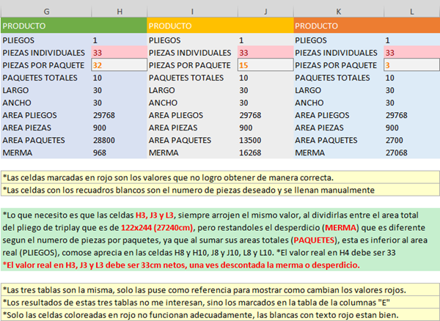
Task: Click the yellow PRODUCTO header cell
Action: [220, 26]
